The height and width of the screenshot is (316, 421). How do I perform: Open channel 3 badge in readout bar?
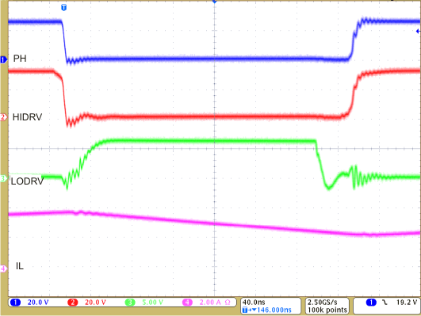click(130, 303)
